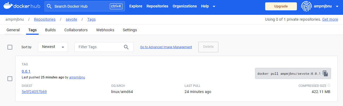
Task: Click the Tags breadcrumb link
Action: pyautogui.click(x=91, y=19)
